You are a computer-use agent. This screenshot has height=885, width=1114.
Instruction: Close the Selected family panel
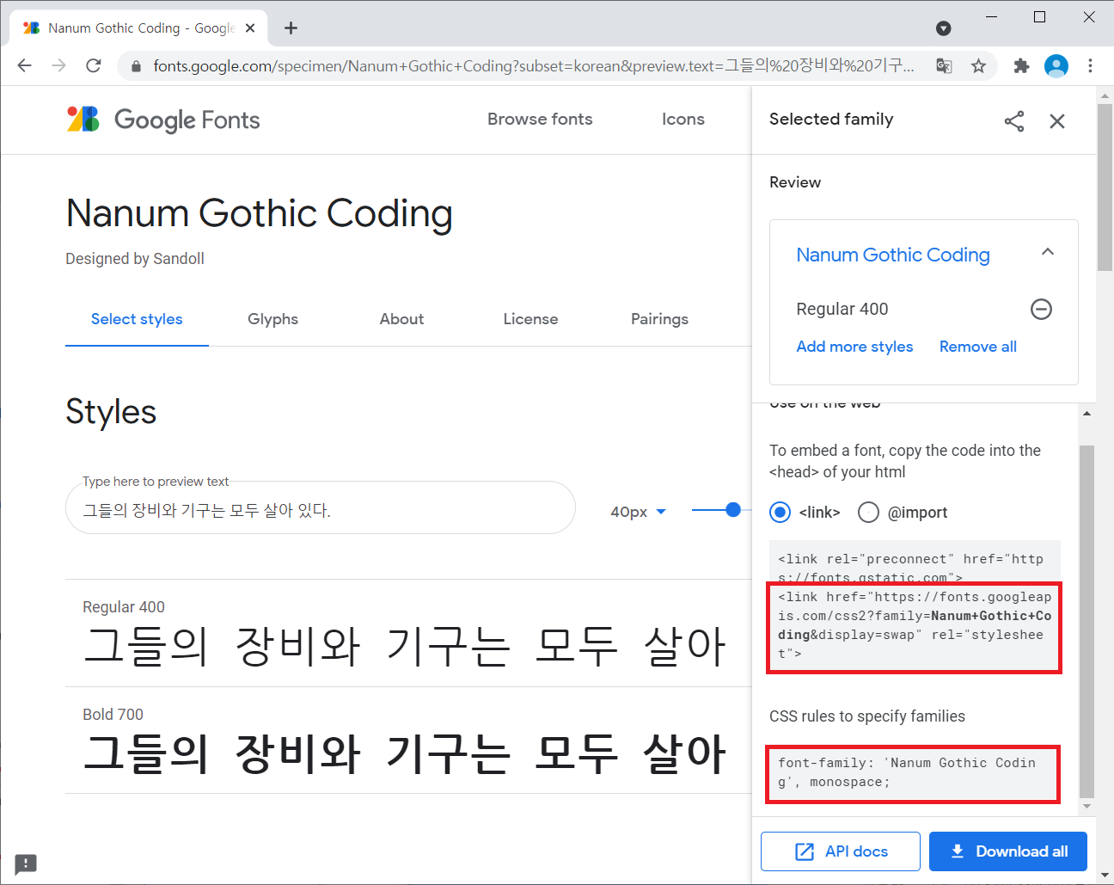[1057, 121]
